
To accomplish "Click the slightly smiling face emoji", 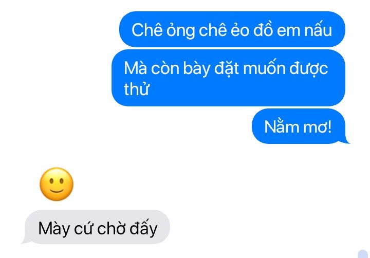I will coord(57,184).
